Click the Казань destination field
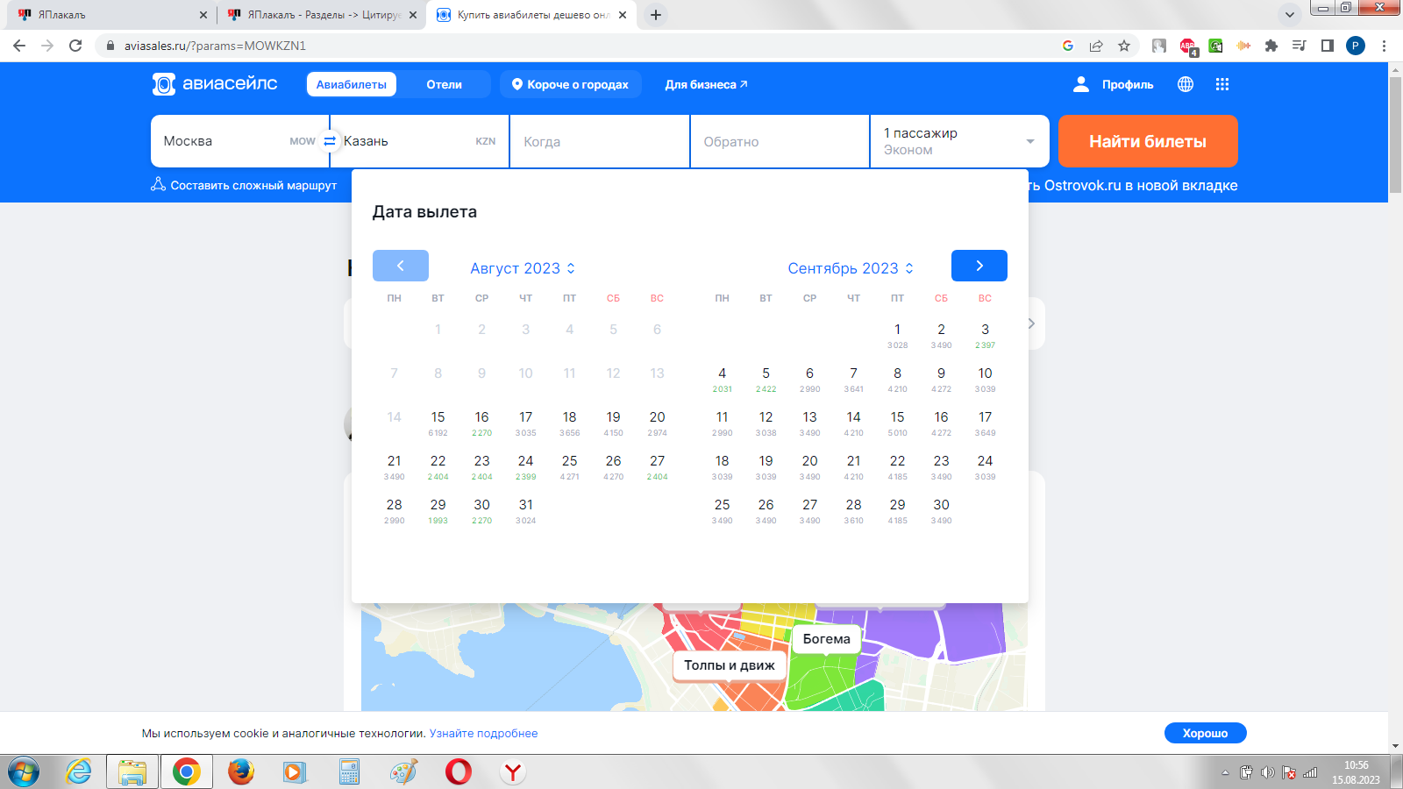Image resolution: width=1403 pixels, height=789 pixels. (x=419, y=141)
